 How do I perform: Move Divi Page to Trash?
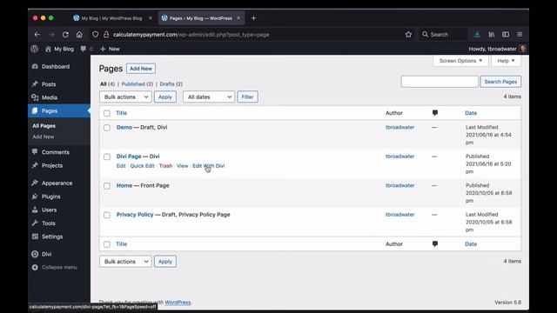[x=165, y=166]
